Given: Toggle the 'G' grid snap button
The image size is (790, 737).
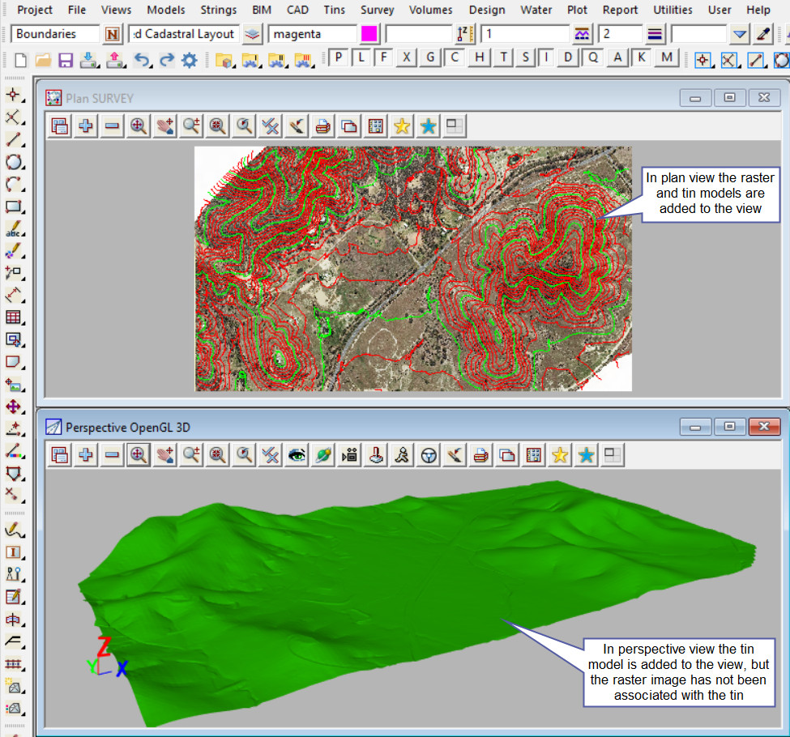Looking at the screenshot, I should pos(431,58).
